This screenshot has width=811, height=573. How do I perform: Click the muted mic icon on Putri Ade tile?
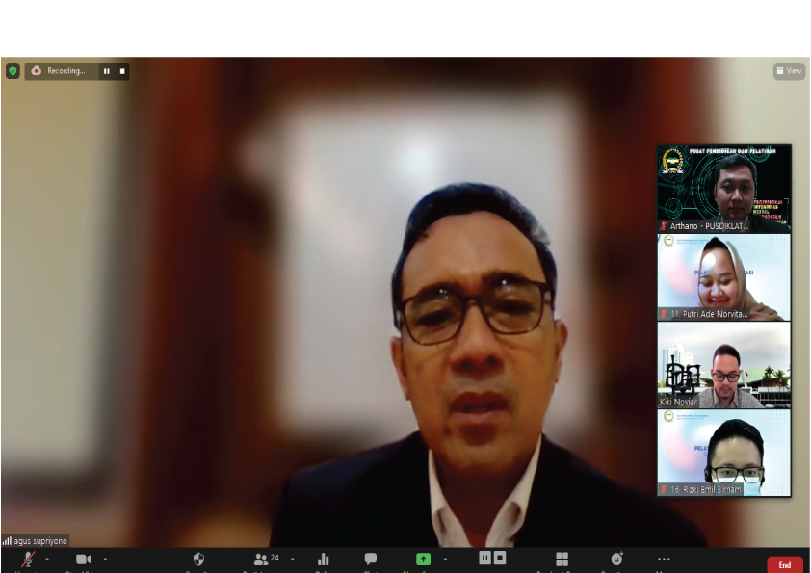[664, 314]
